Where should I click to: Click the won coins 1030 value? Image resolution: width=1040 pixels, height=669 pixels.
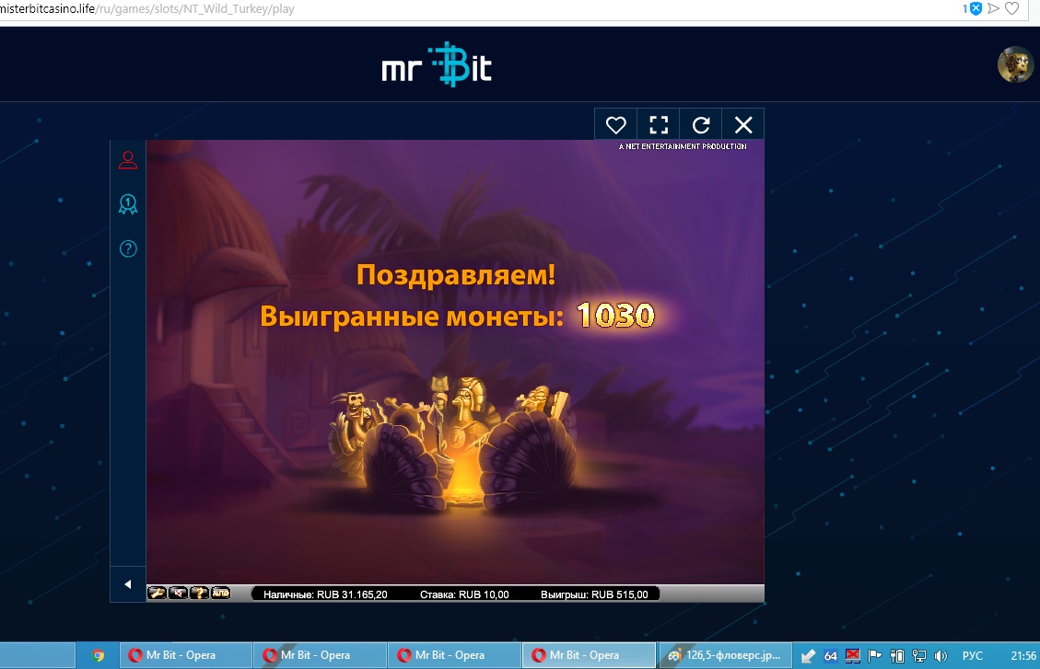pyautogui.click(x=615, y=316)
